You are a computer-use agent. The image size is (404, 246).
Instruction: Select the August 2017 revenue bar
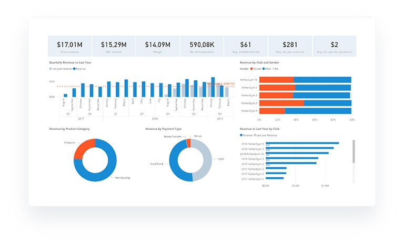[x=65, y=95]
